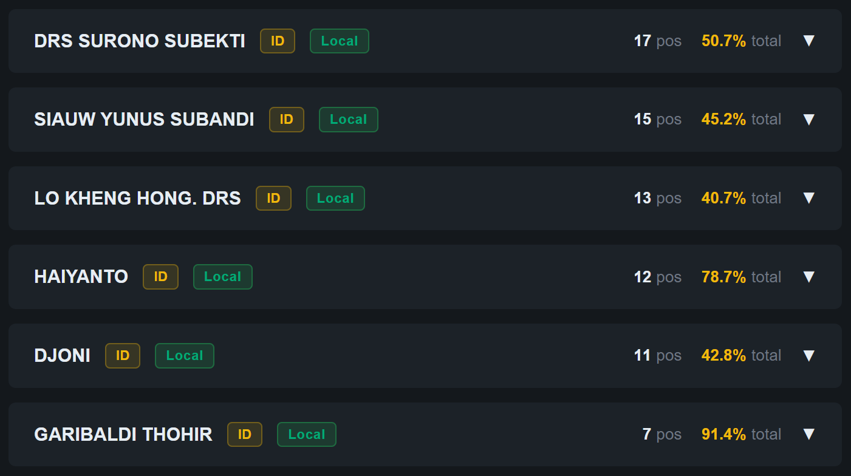Collapse the LO KHENG HONG. DRS row triangle
Screen dimensions: 851x476
808,198
